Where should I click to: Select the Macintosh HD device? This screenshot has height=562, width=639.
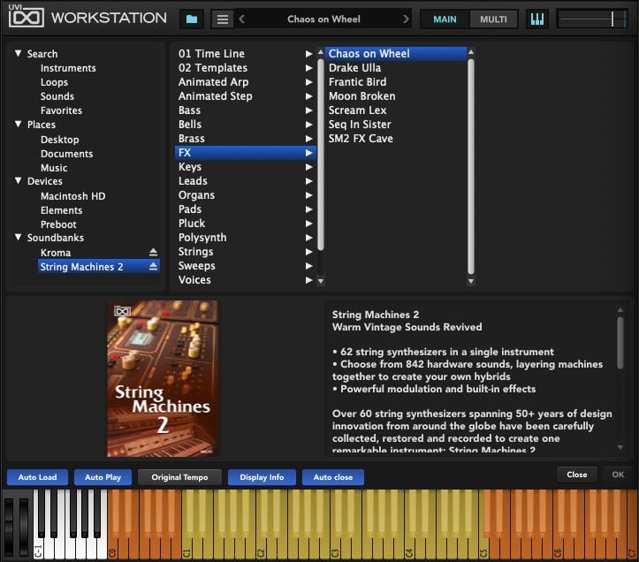(73, 196)
